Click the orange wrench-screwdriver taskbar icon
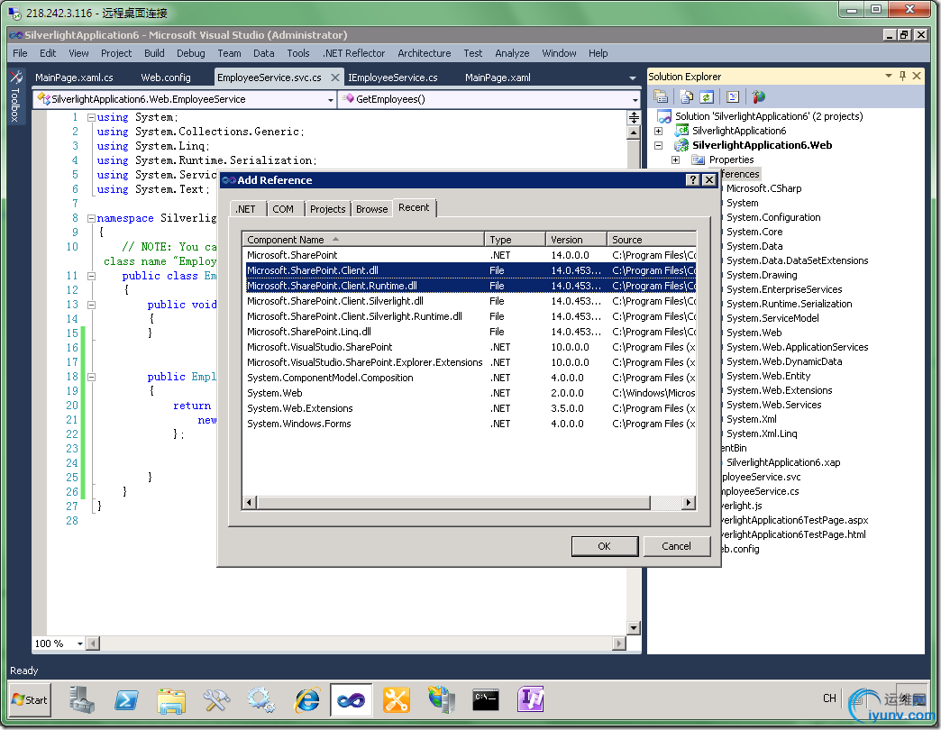 tap(396, 699)
